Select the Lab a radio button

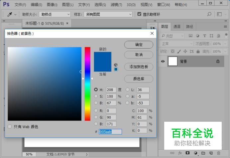tap(128, 96)
